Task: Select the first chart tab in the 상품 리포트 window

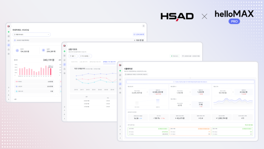Action: [74, 62]
